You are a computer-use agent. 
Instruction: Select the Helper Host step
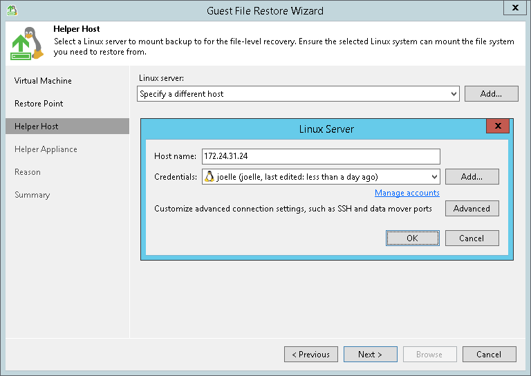coord(67,126)
